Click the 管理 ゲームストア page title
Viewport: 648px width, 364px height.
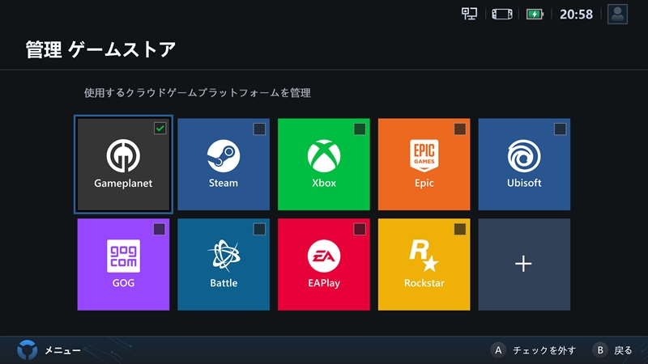click(x=100, y=50)
